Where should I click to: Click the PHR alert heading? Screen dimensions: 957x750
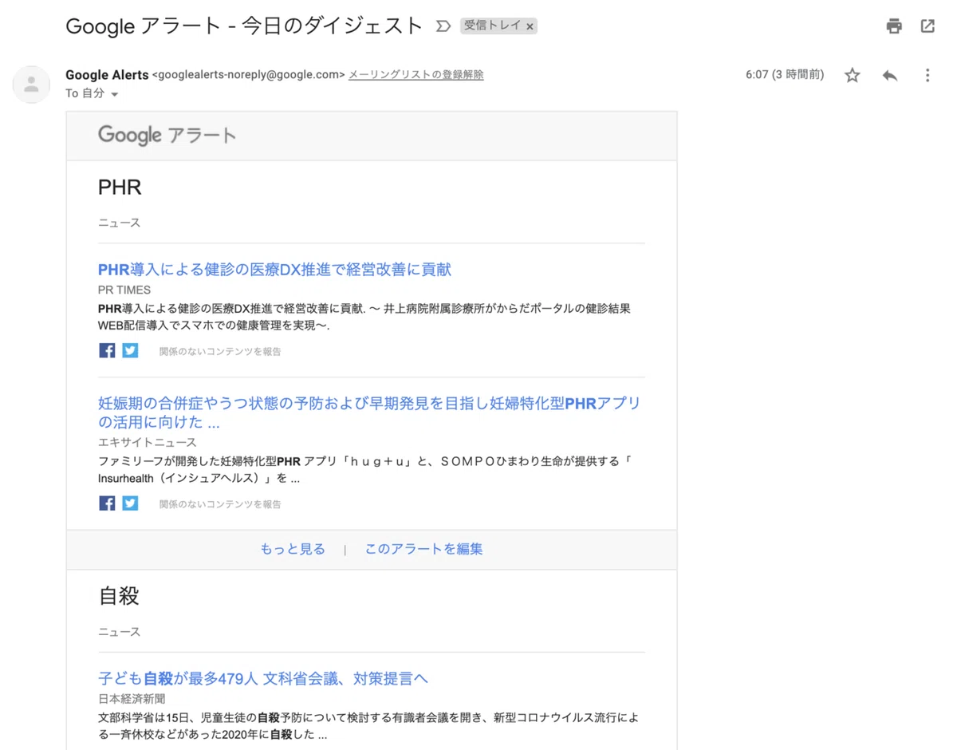point(120,187)
